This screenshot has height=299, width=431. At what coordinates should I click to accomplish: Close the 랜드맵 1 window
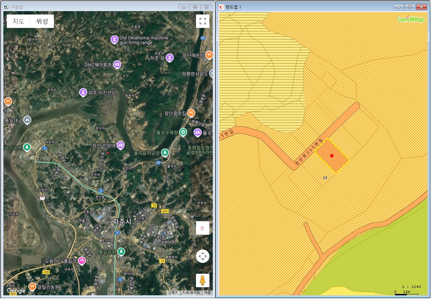(x=421, y=7)
